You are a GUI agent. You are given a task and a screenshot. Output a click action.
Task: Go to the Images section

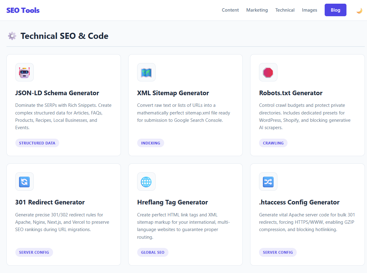pyautogui.click(x=309, y=10)
